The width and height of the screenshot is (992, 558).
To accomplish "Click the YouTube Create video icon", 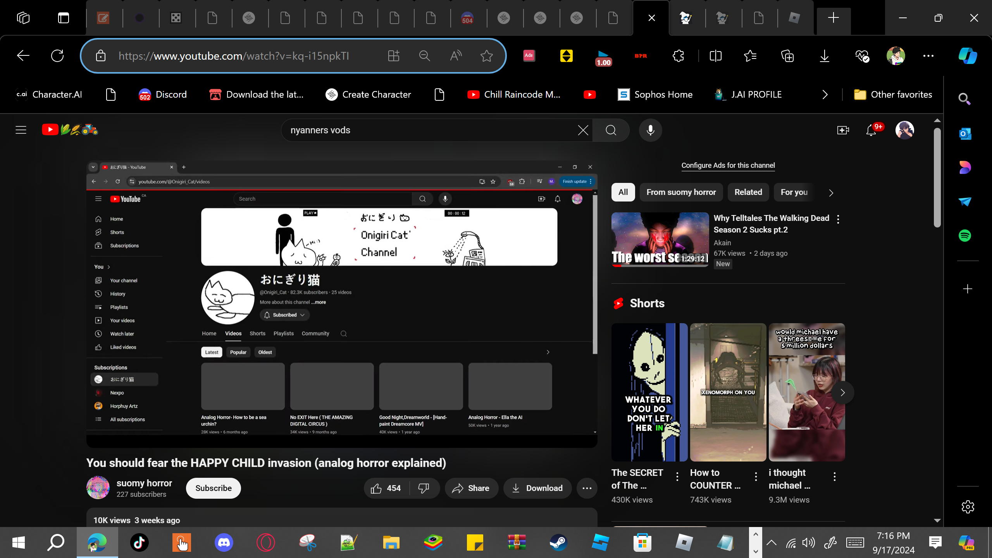I will 843,130.
